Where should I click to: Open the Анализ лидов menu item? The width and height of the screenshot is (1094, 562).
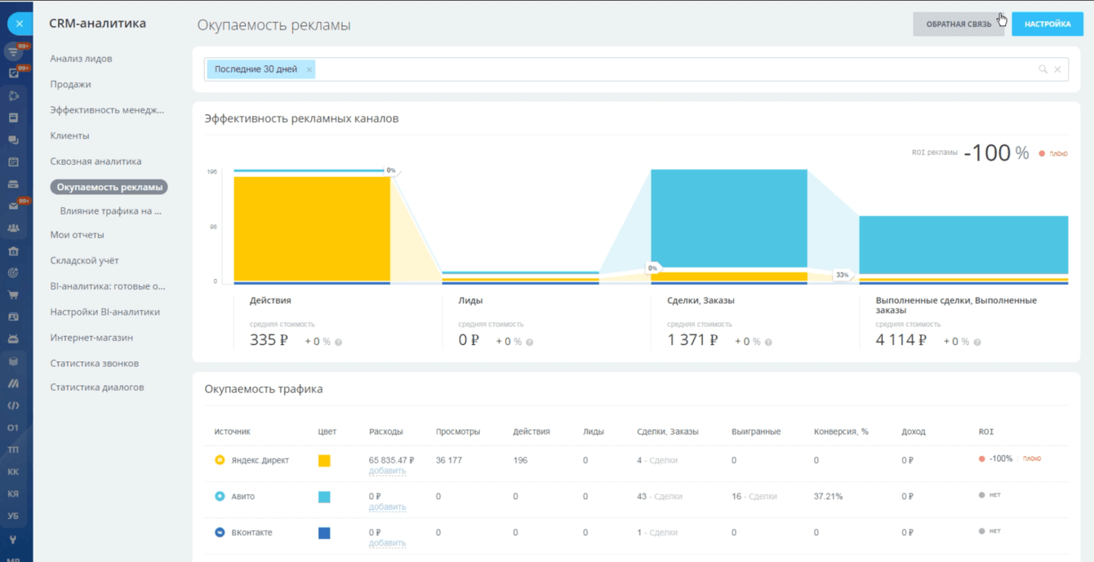point(81,59)
